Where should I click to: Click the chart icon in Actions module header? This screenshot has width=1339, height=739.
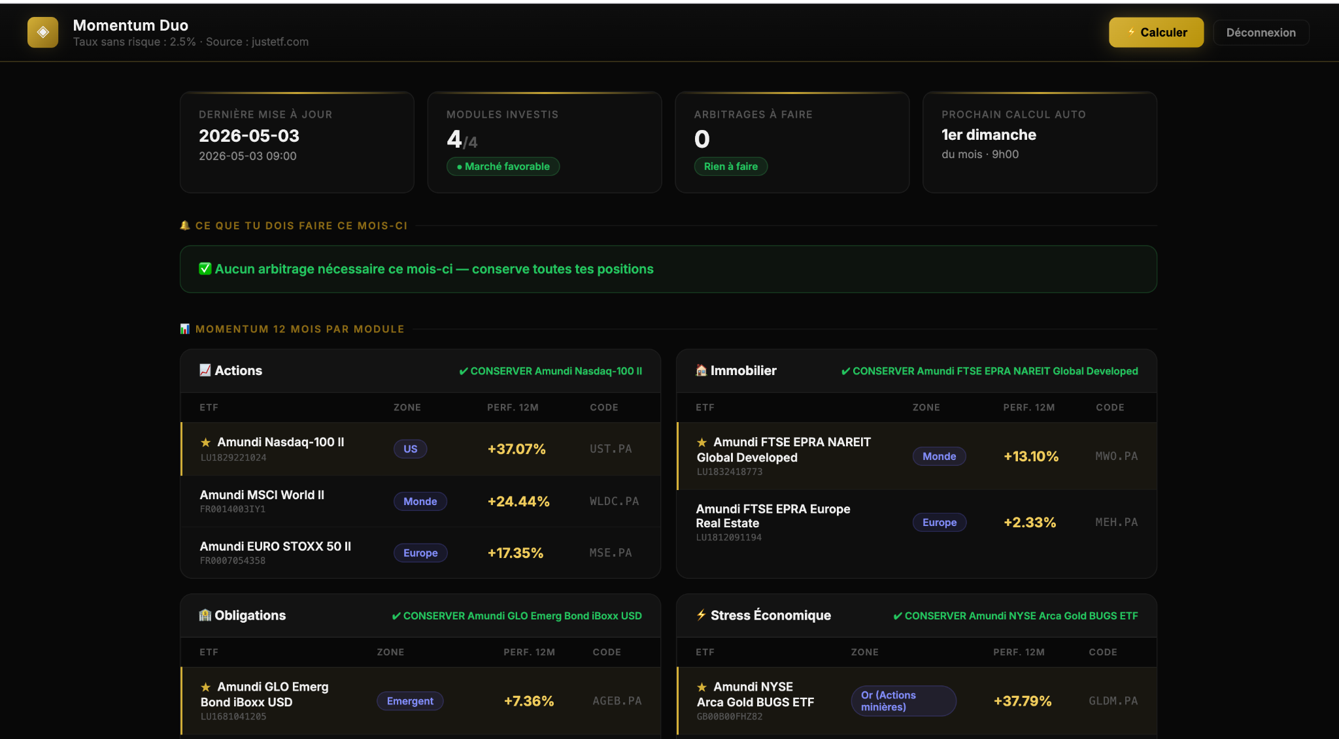point(205,370)
